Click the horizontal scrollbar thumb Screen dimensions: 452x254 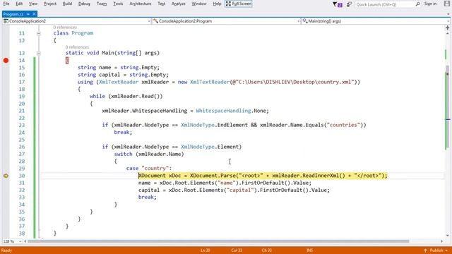click(218, 241)
